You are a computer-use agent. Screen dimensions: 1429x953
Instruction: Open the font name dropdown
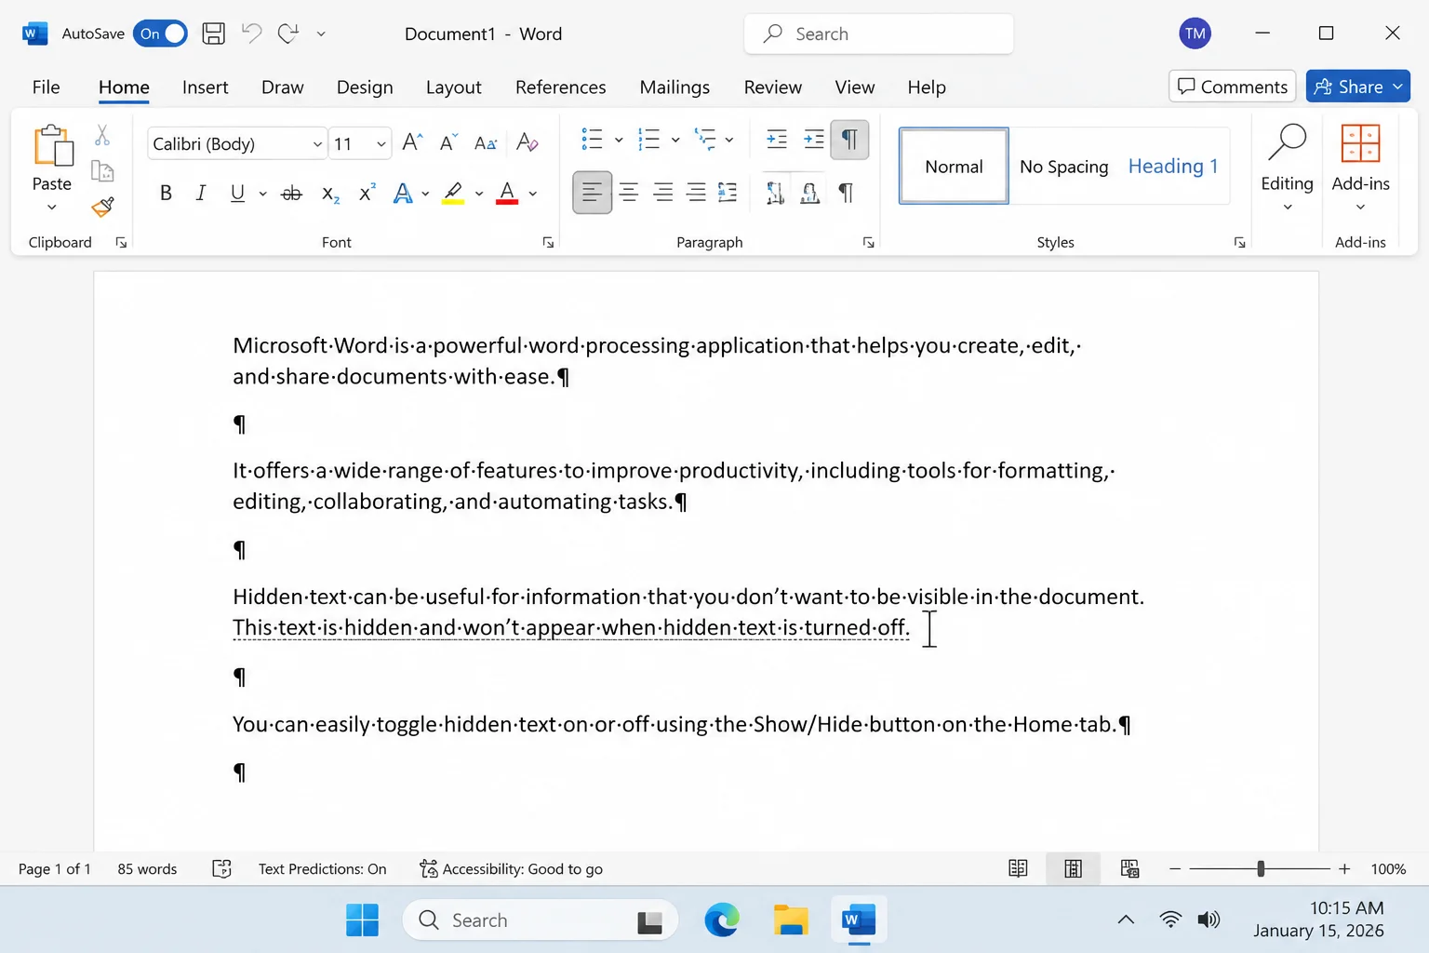(317, 144)
